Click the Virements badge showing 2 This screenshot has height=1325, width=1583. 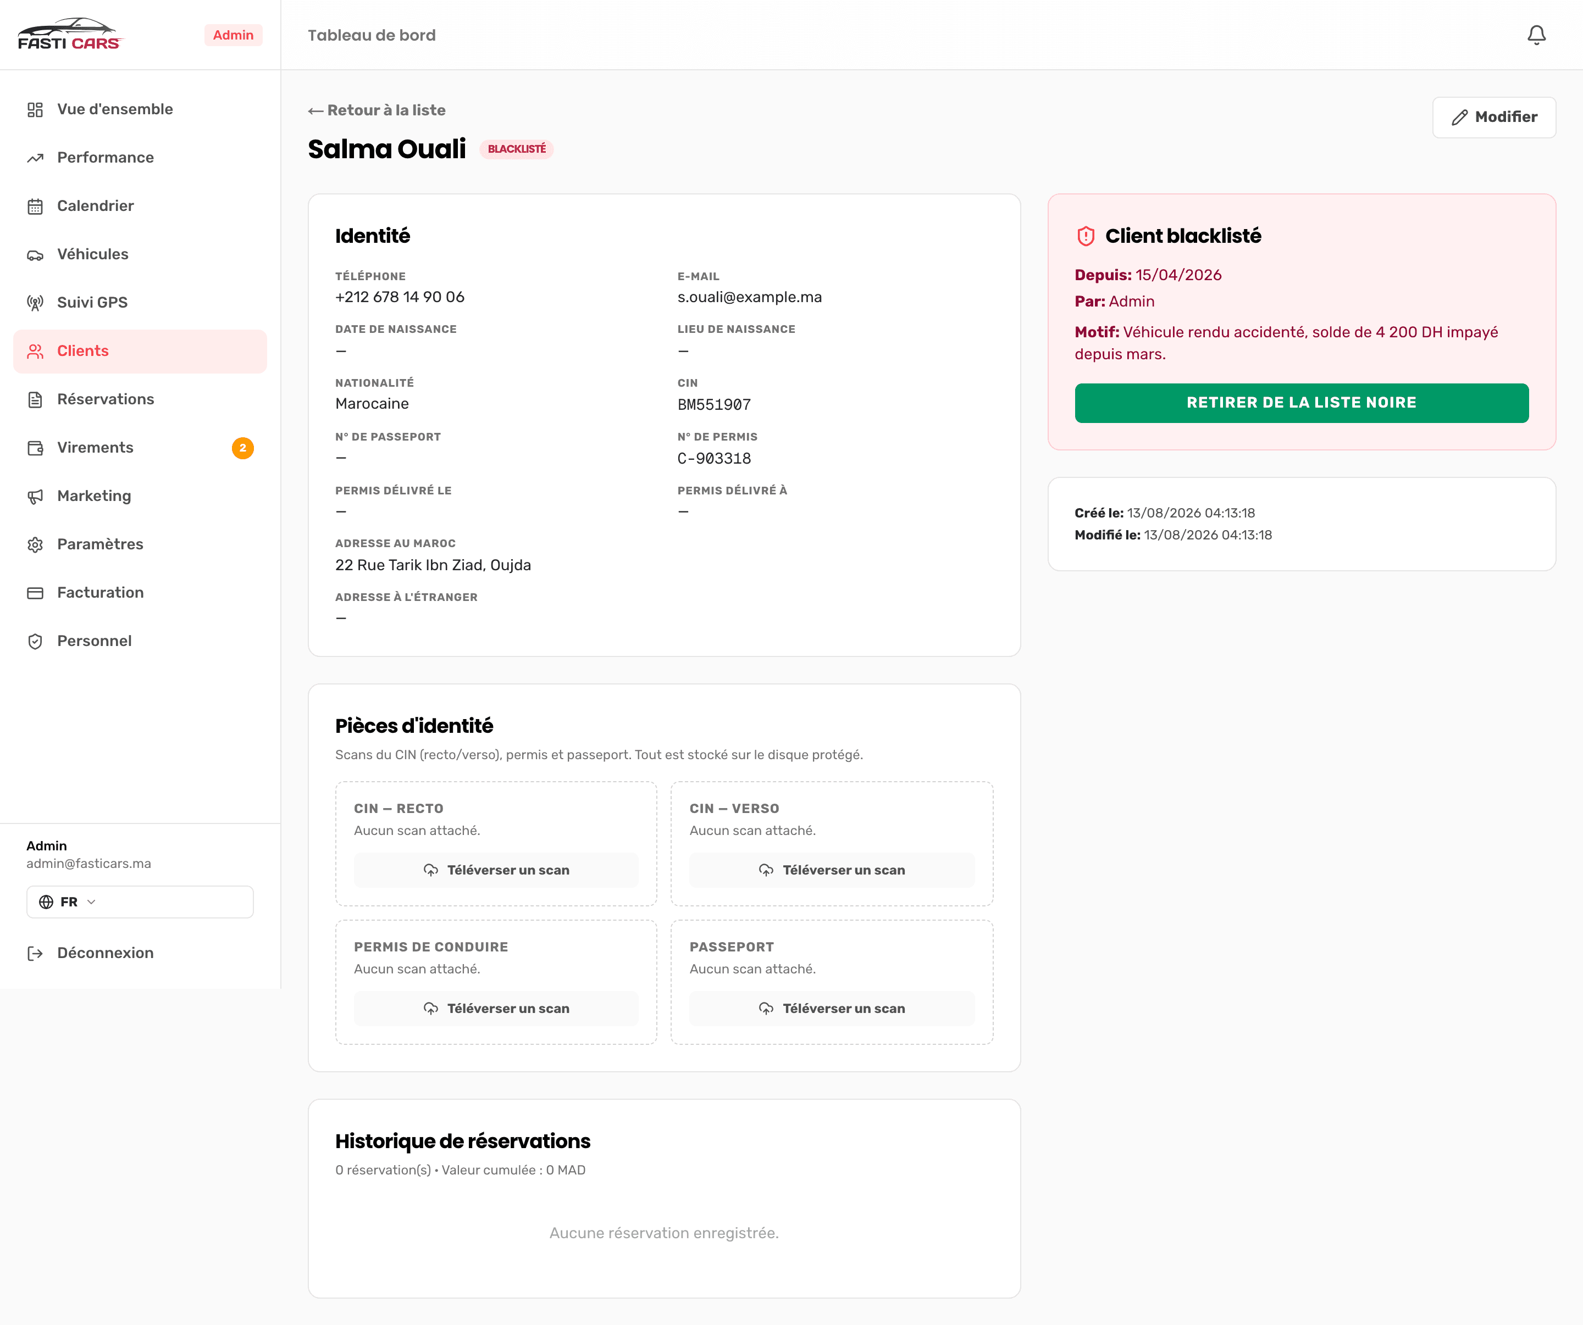243,448
